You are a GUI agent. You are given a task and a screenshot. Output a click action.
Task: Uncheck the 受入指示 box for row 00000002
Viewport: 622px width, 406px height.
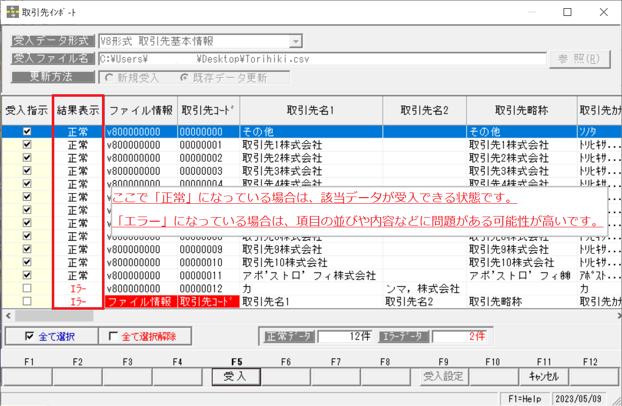[x=27, y=158]
